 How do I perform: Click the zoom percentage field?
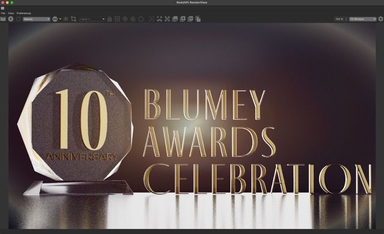340,19
